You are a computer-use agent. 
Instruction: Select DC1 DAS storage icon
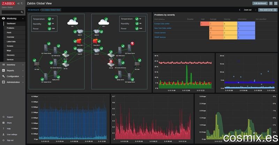tap(37, 65)
